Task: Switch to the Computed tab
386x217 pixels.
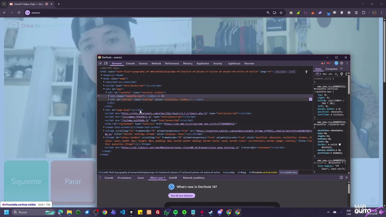Action: click(x=331, y=69)
